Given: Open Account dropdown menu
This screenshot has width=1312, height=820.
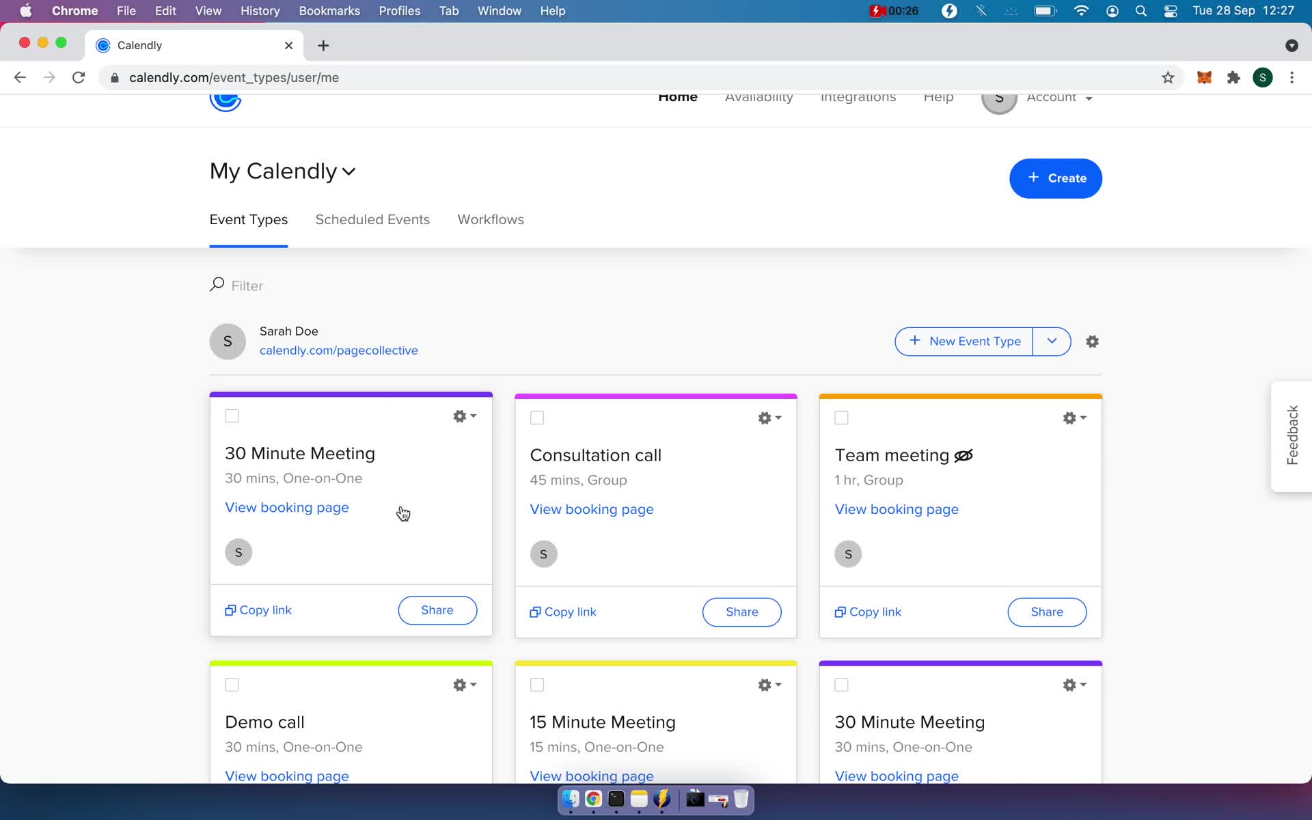Looking at the screenshot, I should coord(1059,98).
